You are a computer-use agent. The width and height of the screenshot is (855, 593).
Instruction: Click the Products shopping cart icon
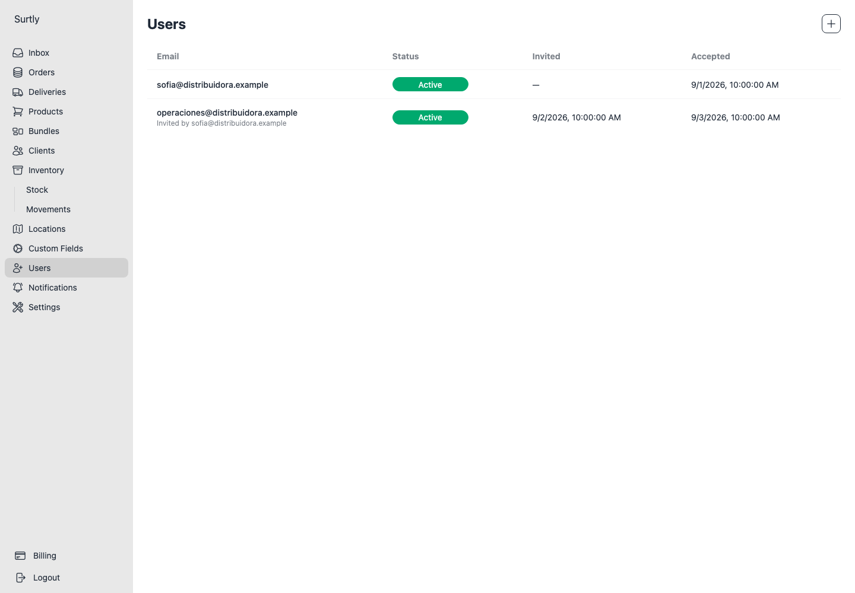tap(18, 111)
